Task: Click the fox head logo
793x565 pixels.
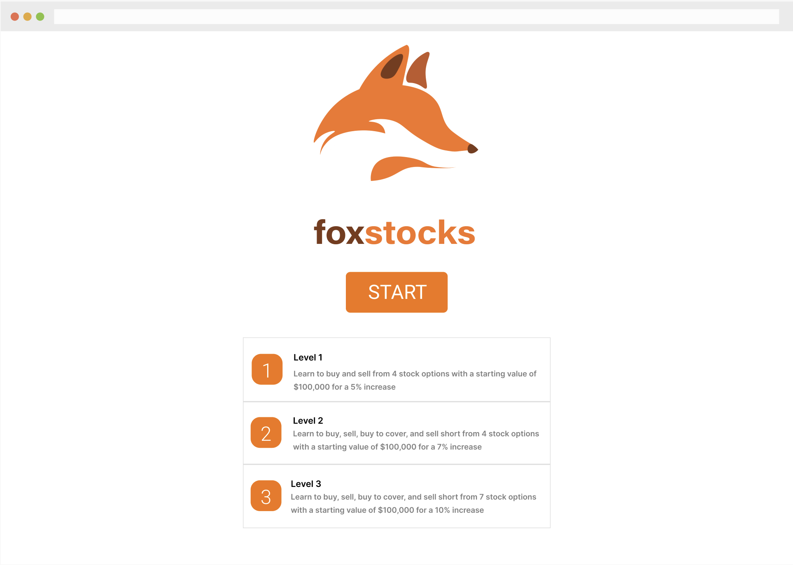Action: click(396, 113)
